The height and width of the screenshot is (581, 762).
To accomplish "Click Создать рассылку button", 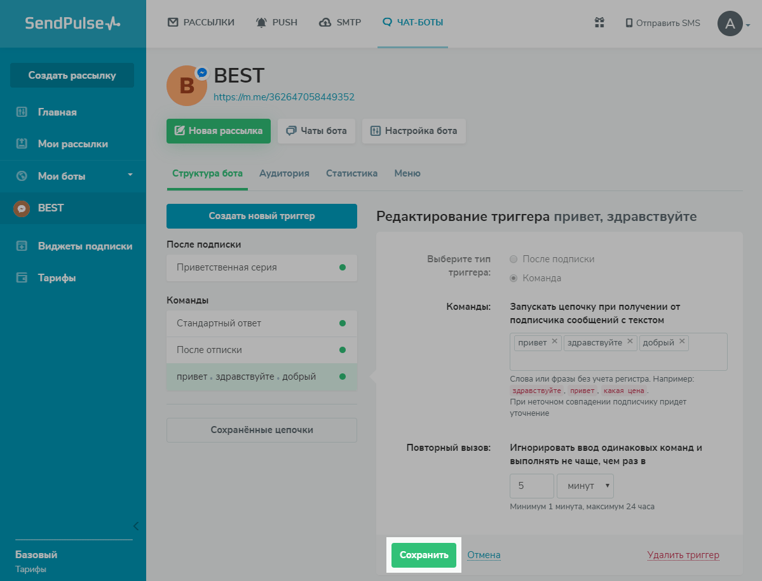I will pyautogui.click(x=72, y=75).
